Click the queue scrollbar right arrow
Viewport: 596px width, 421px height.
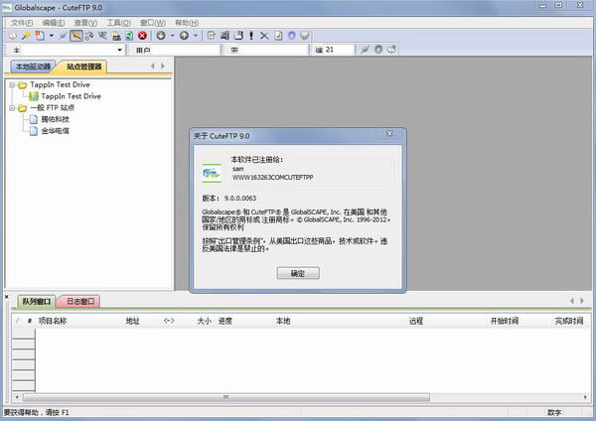point(585,397)
